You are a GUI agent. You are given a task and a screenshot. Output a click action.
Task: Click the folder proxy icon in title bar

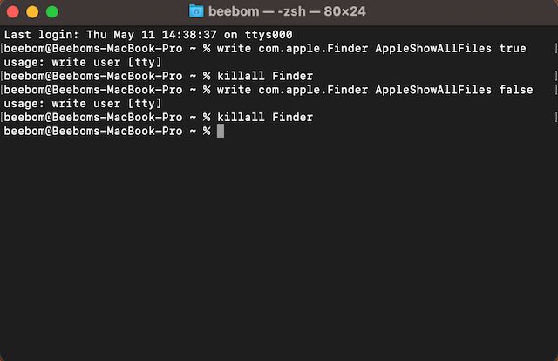tap(197, 12)
